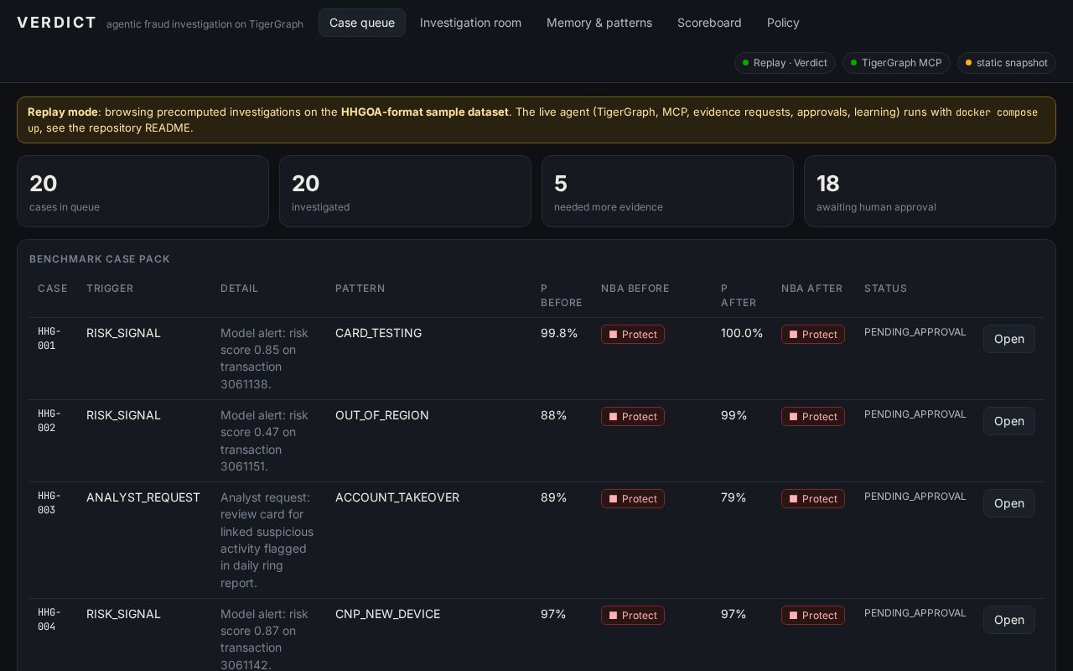Click NBA Before Protect badge for HHG-001
Viewport: 1073px width, 671px height.
tap(633, 335)
